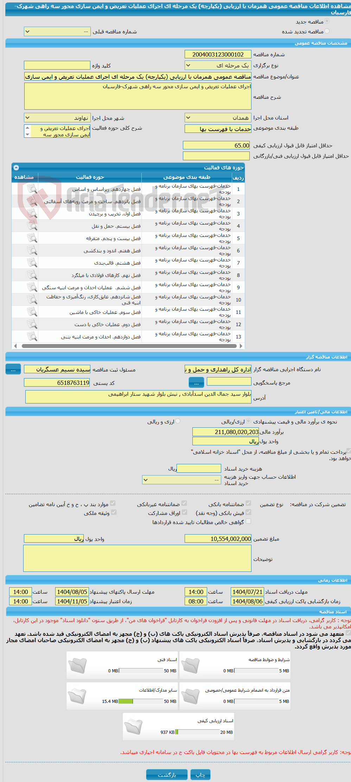Screen dimensions: 351x782
Task: Open the نوع برگزاری dropdown
Action: pyautogui.click(x=218, y=65)
